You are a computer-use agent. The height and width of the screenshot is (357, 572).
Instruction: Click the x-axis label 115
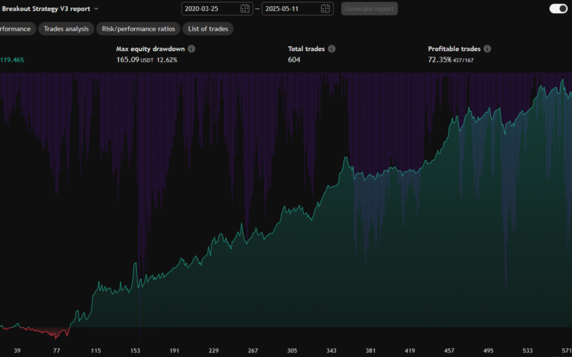click(96, 351)
